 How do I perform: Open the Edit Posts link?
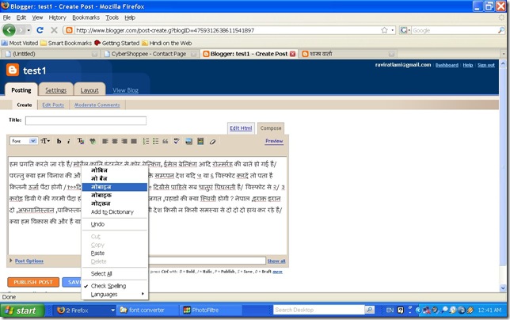53,105
